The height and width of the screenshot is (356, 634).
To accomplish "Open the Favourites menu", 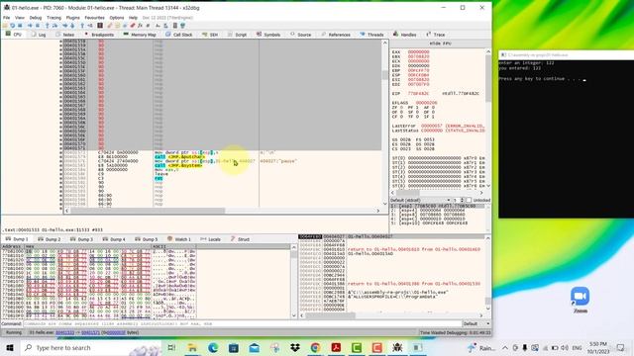I will click(x=95, y=18).
